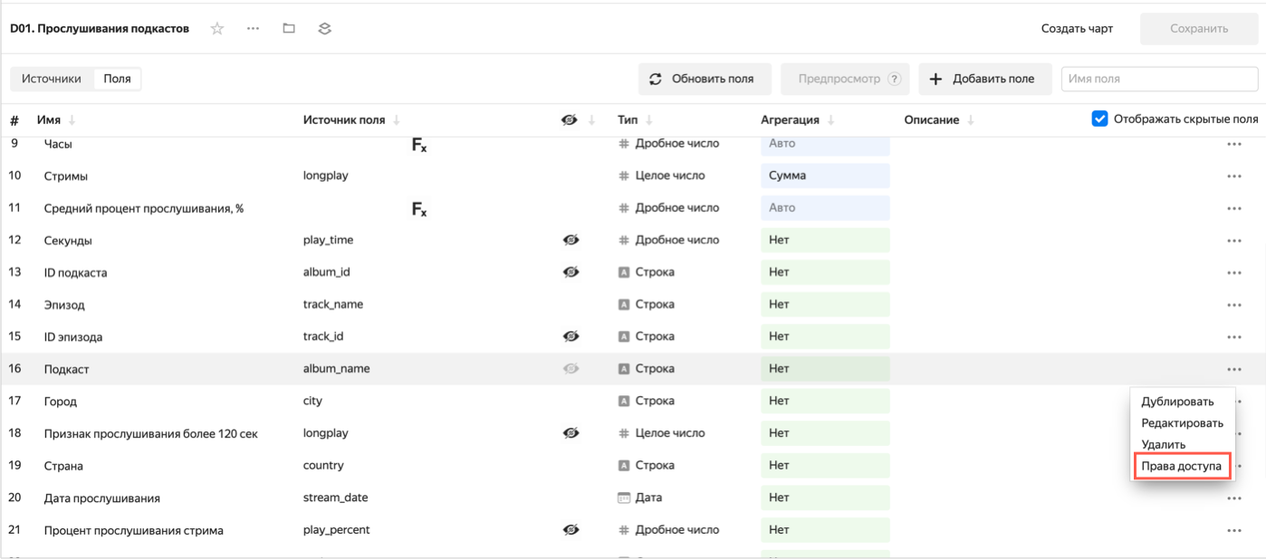Toggle hidden eye for Подкаст field
Image resolution: width=1266 pixels, height=559 pixels.
pos(571,369)
